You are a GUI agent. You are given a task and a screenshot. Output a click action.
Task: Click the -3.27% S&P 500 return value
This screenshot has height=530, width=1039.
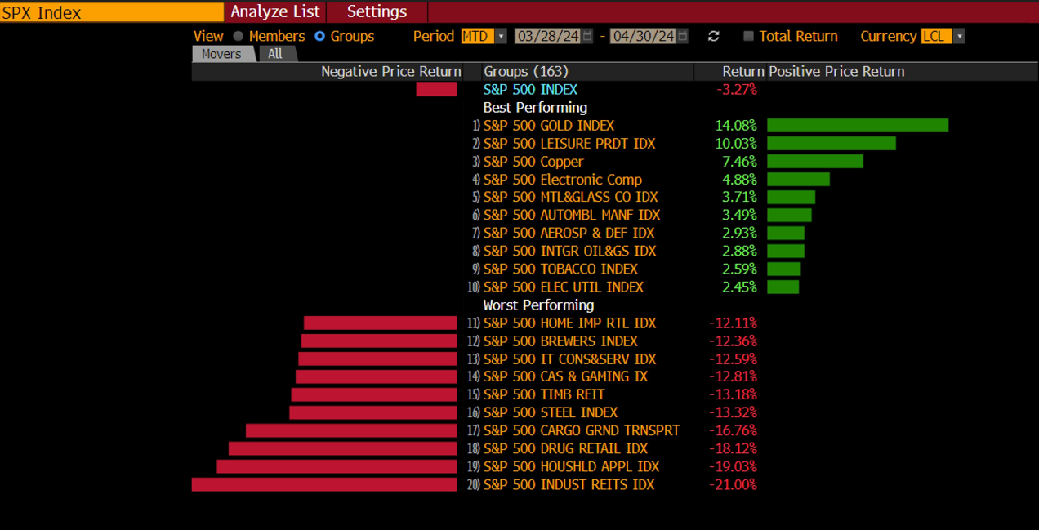click(x=737, y=90)
